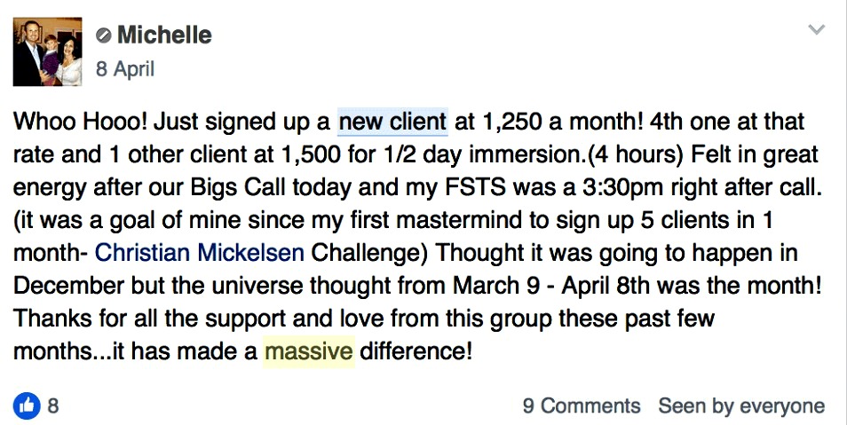Viewport: 847px width, 425px height.
Task: Click the word 'December' in the post
Action: [68, 286]
